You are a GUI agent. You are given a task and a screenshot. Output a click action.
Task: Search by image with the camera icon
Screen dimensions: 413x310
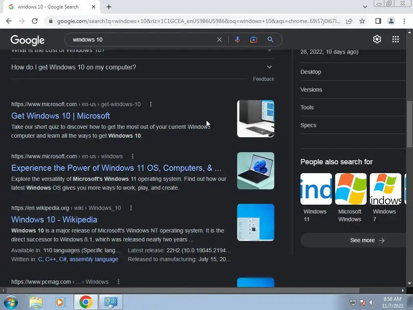point(253,40)
